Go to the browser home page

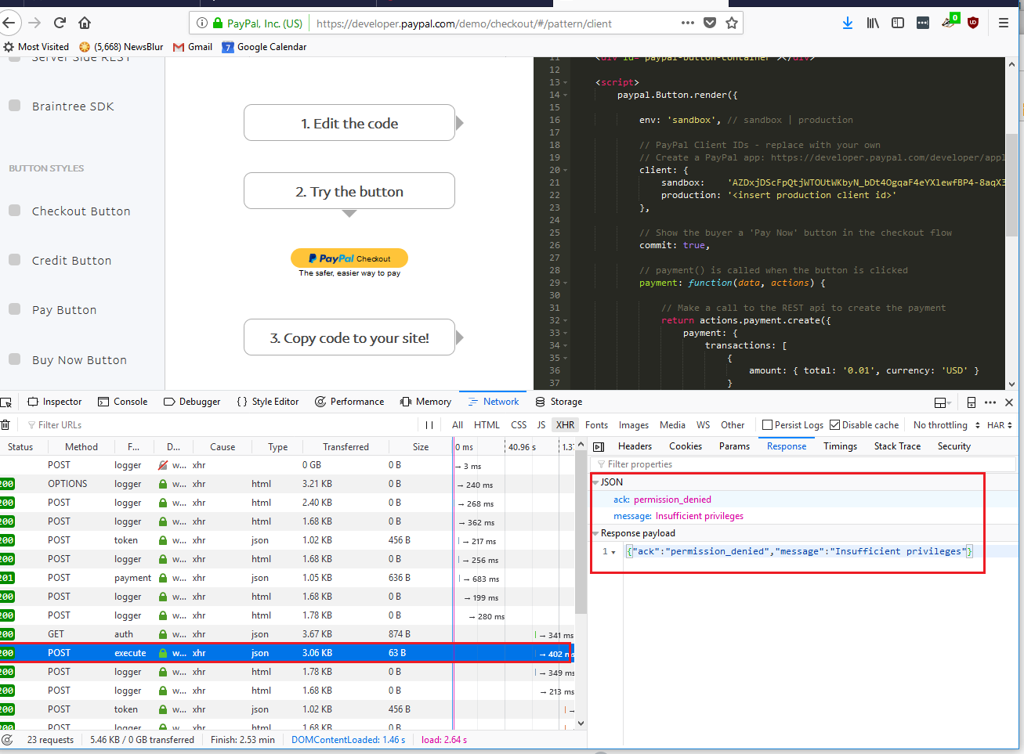[85, 23]
